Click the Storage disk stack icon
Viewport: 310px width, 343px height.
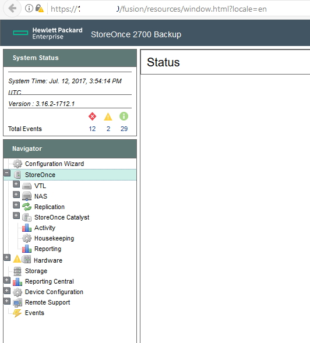(x=17, y=271)
